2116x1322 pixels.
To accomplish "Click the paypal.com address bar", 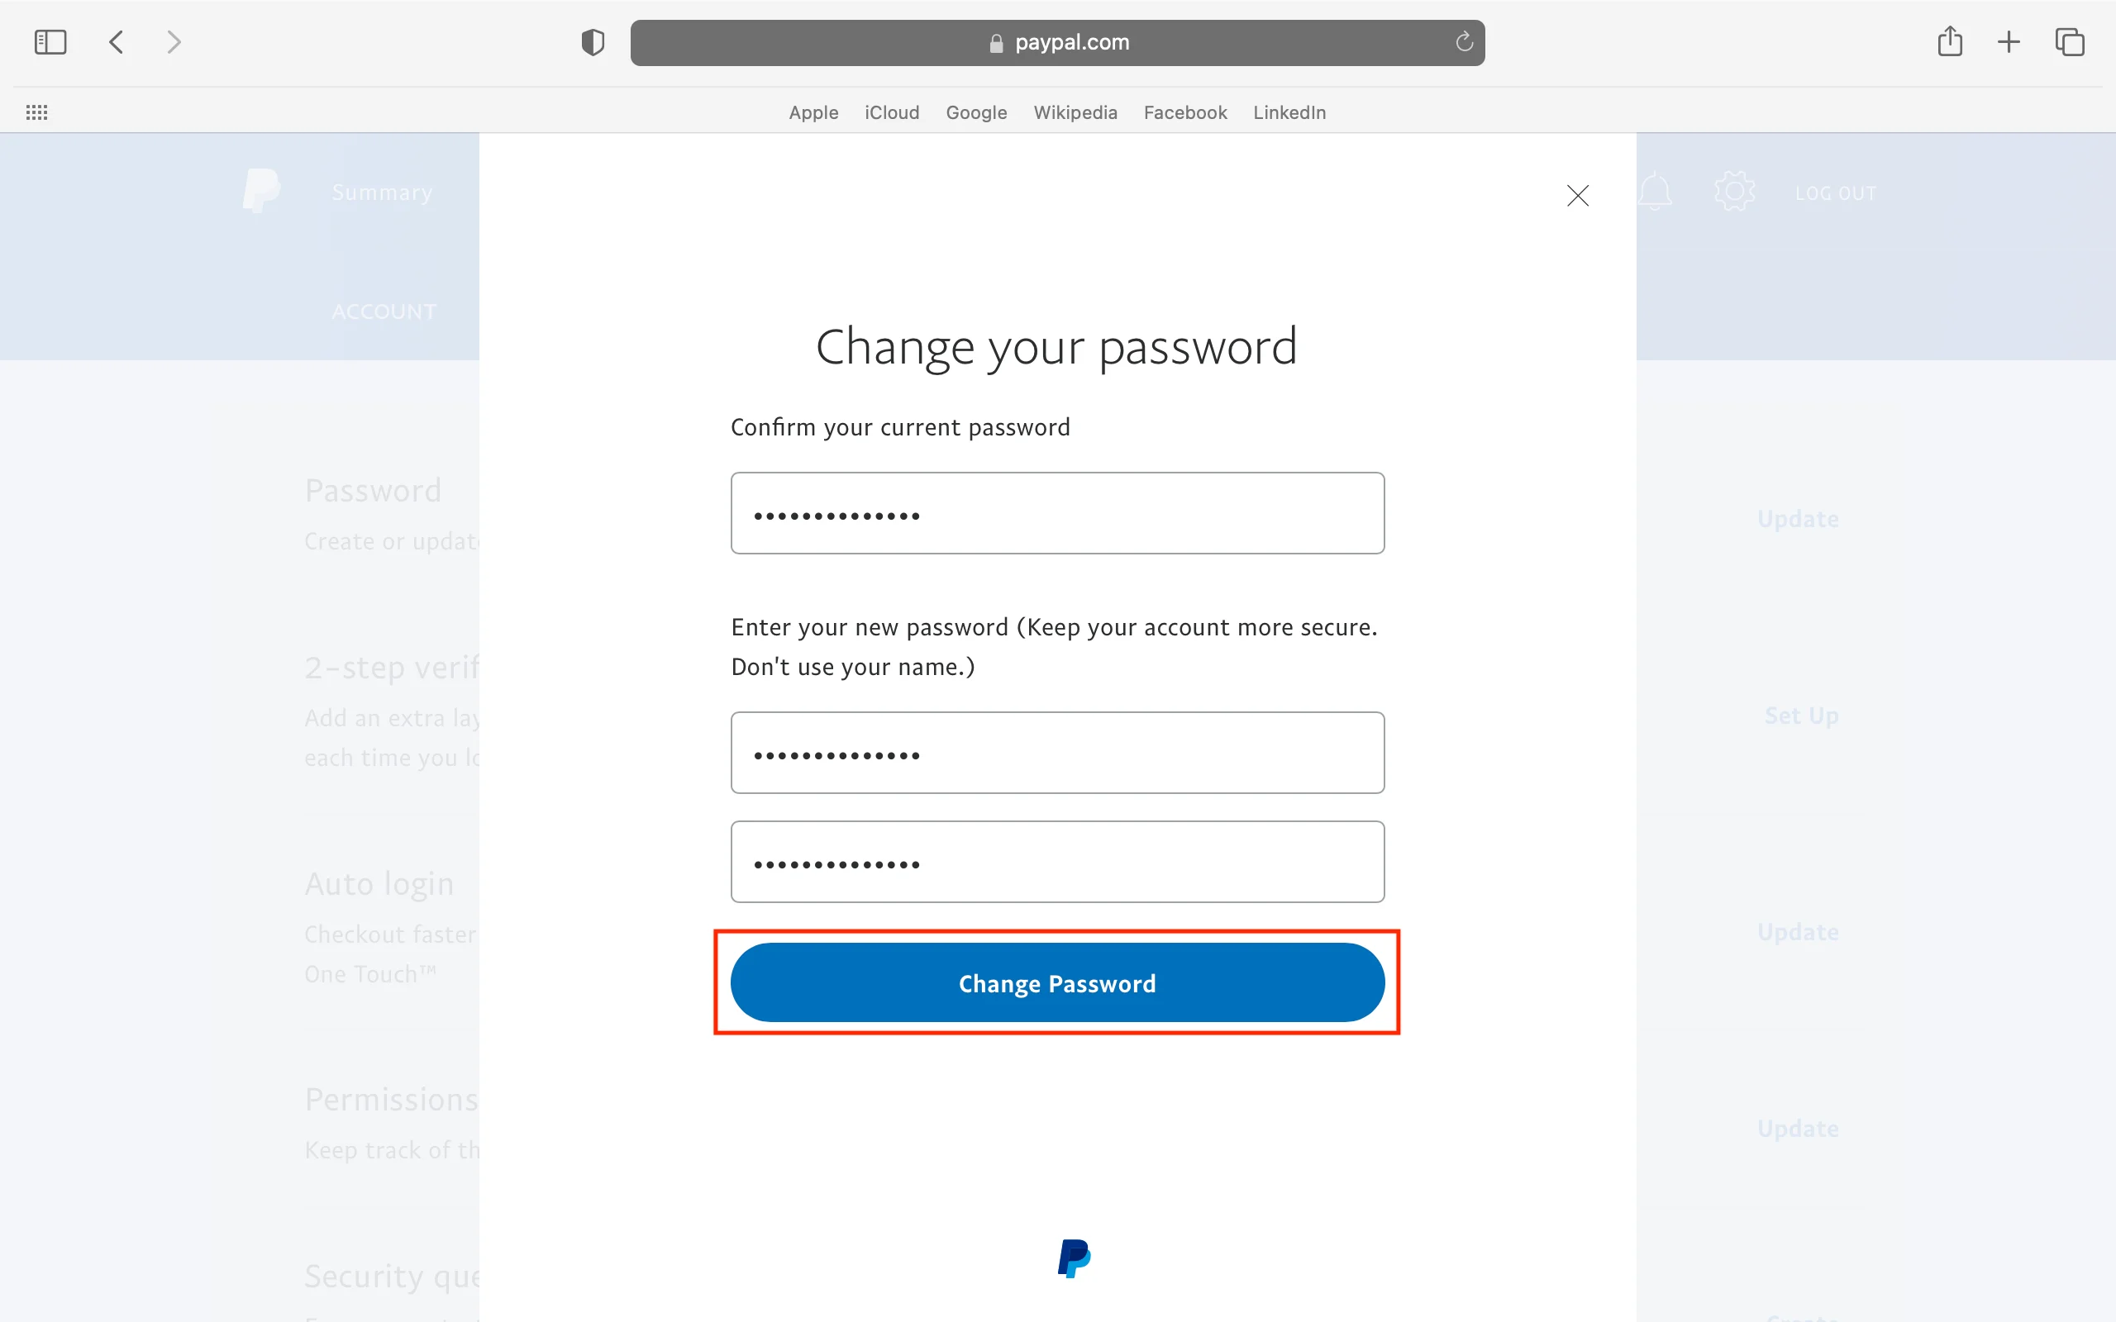I will pos(1058,43).
